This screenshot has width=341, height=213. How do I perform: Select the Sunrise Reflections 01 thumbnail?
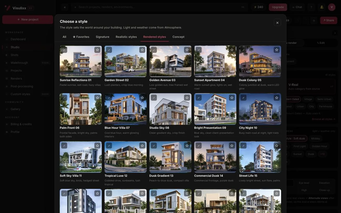(81, 61)
